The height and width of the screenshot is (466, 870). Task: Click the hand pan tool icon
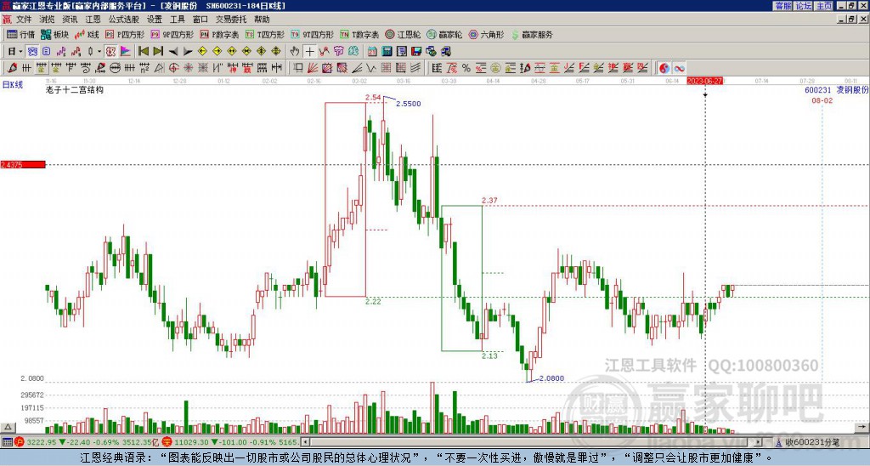(295, 52)
